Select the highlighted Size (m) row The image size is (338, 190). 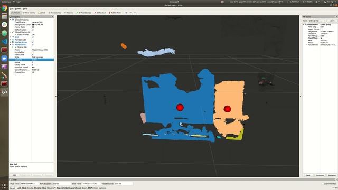pyautogui.click(x=32, y=60)
